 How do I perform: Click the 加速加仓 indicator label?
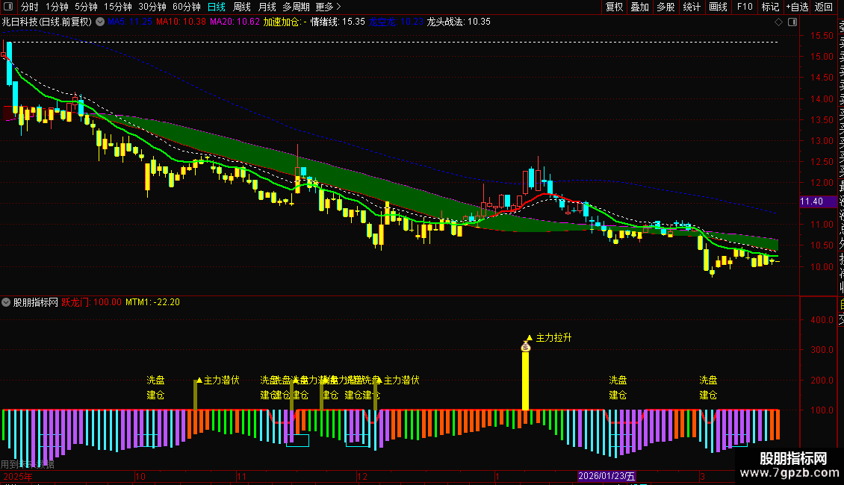pos(285,22)
